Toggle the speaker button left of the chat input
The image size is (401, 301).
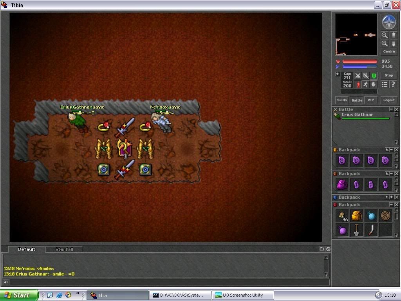coord(5,282)
